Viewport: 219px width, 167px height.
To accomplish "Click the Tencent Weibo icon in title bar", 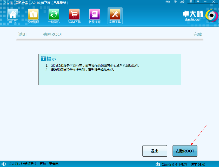I will 175,2.
